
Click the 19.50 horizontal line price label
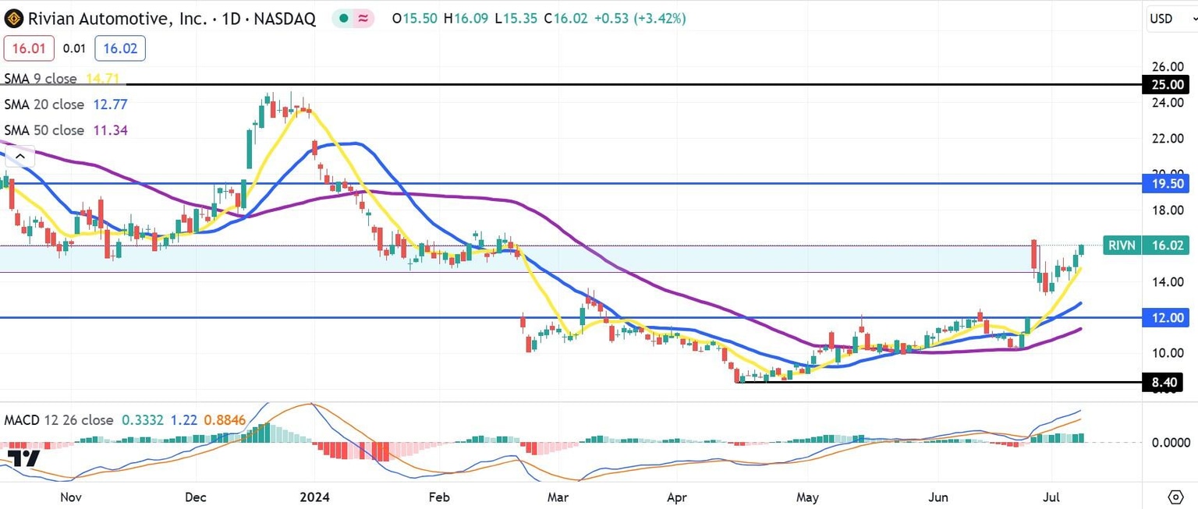click(1166, 183)
